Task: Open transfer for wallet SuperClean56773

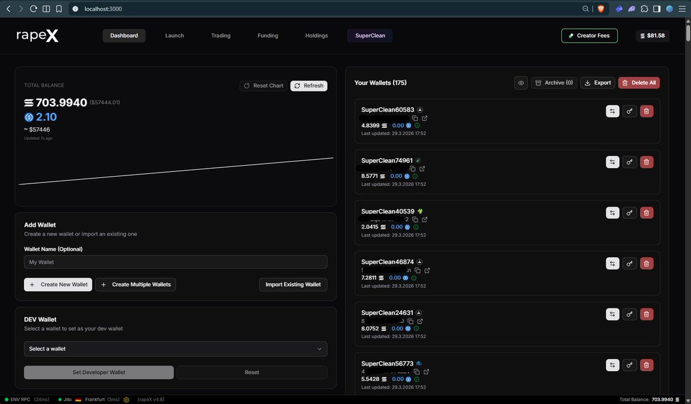Action: point(613,365)
